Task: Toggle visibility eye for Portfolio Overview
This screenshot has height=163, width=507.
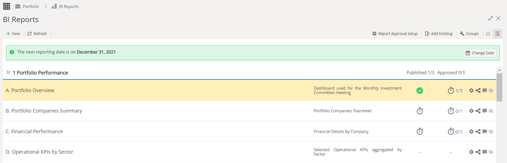Action: 491,90
